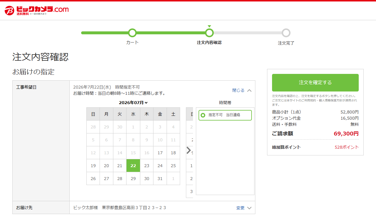Click the カート step circle
This screenshot has height=217, width=376.
(x=132, y=33)
